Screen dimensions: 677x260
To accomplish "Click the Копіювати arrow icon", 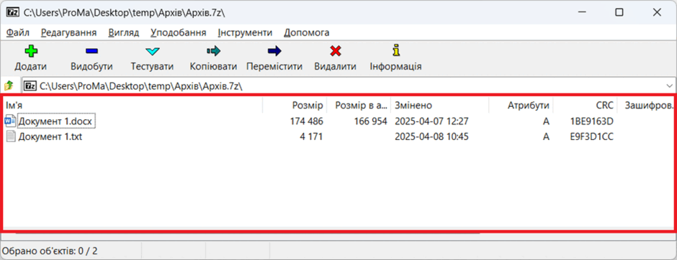I will coord(213,52).
